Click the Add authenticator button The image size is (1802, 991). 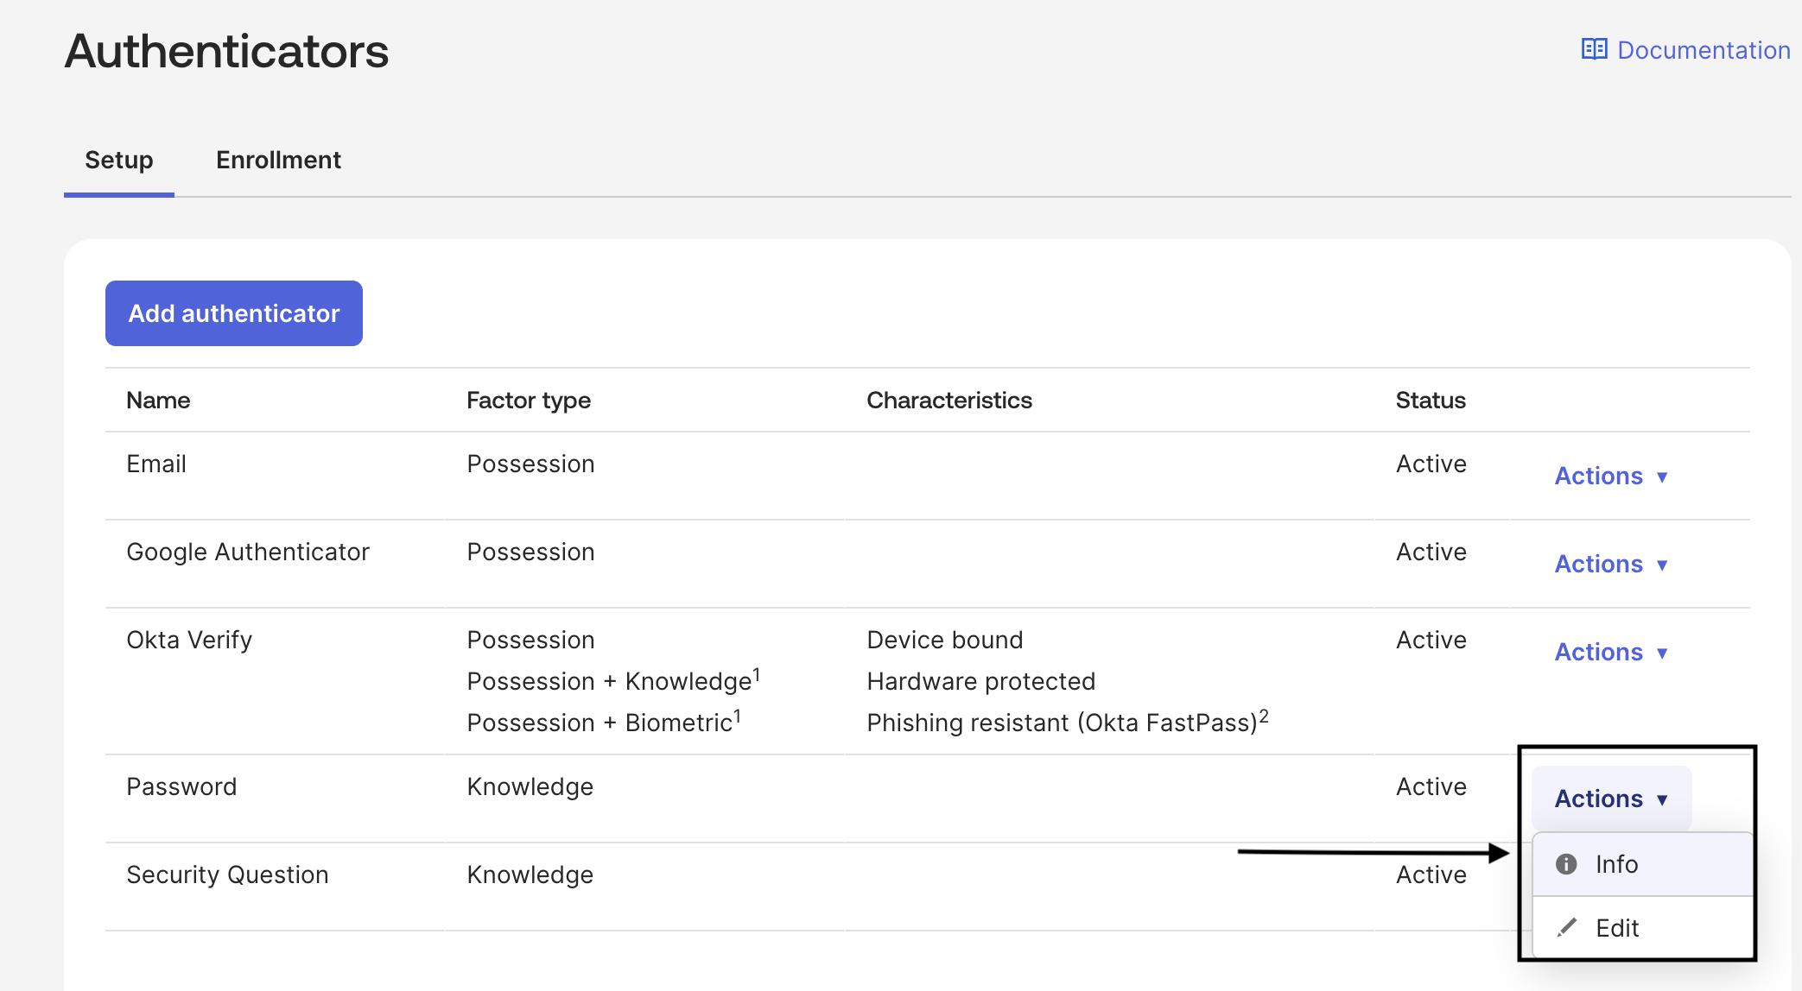pyautogui.click(x=233, y=312)
